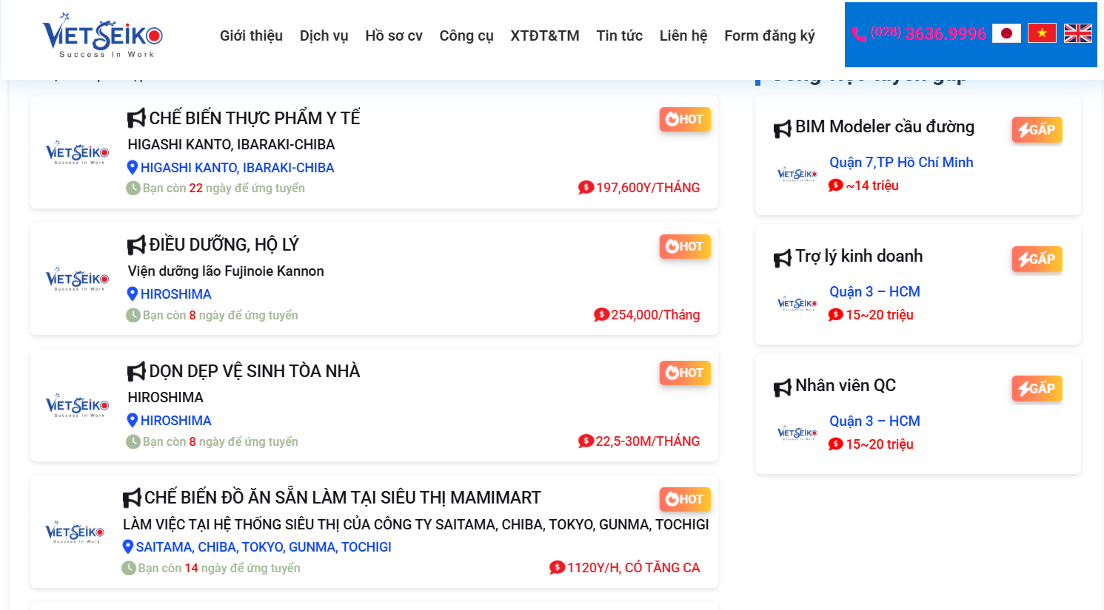Viewport: 1104px width, 610px height.
Task: Click VietSeiko thumbnail of the MAMIMART job
Action: pos(75,533)
